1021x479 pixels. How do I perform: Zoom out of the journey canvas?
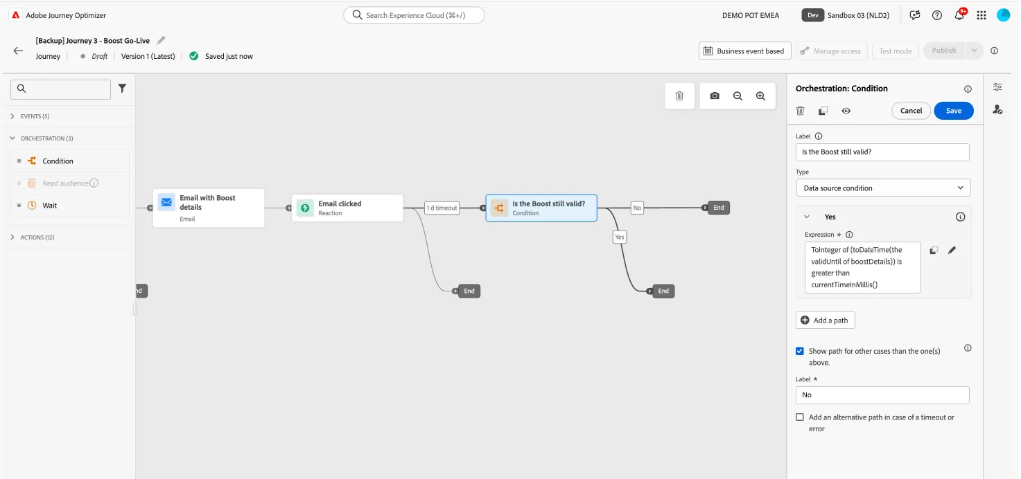[x=738, y=96]
